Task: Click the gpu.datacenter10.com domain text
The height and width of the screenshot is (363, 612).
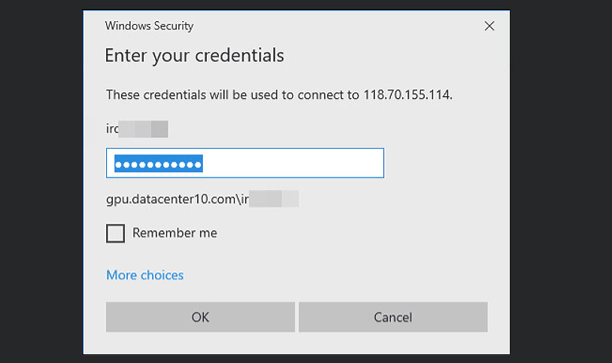Action: pos(171,199)
